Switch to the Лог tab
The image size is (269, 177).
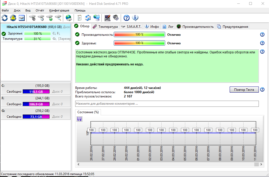[168, 27]
